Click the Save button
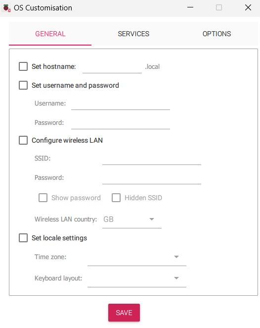Viewport: 260px width, 328px height. pyautogui.click(x=124, y=313)
